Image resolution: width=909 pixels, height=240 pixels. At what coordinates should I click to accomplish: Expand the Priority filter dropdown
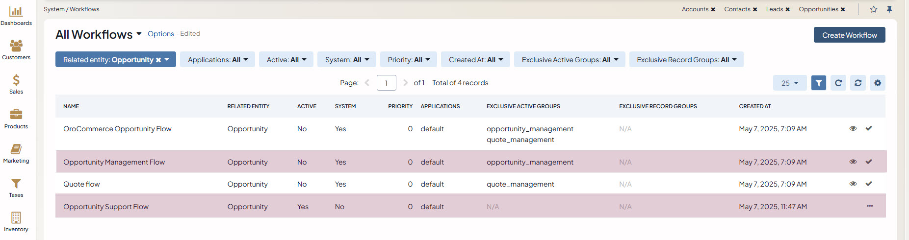point(408,60)
